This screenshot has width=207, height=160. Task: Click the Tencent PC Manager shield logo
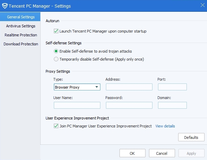pyautogui.click(x=5, y=6)
